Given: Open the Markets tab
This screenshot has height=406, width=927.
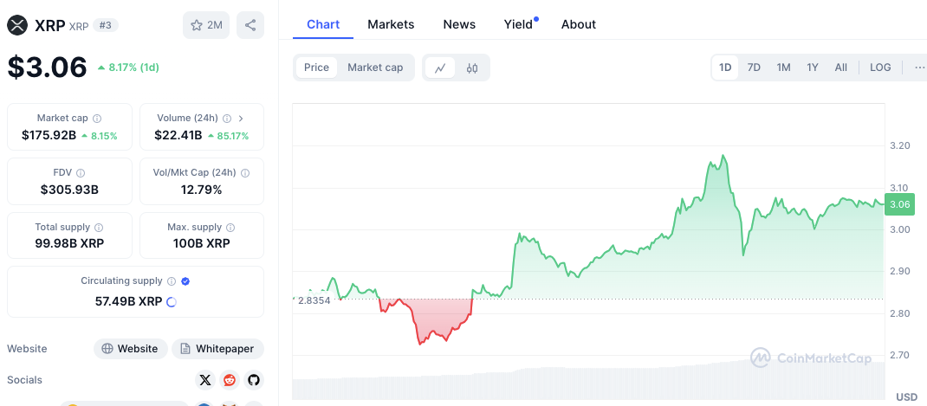Looking at the screenshot, I should pyautogui.click(x=391, y=24).
